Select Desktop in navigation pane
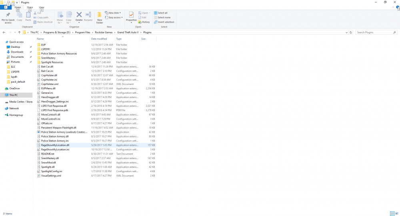This screenshot has width=400, height=216. [x=15, y=47]
